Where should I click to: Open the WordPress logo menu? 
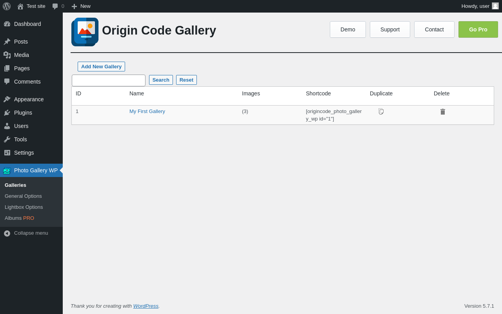coord(7,6)
